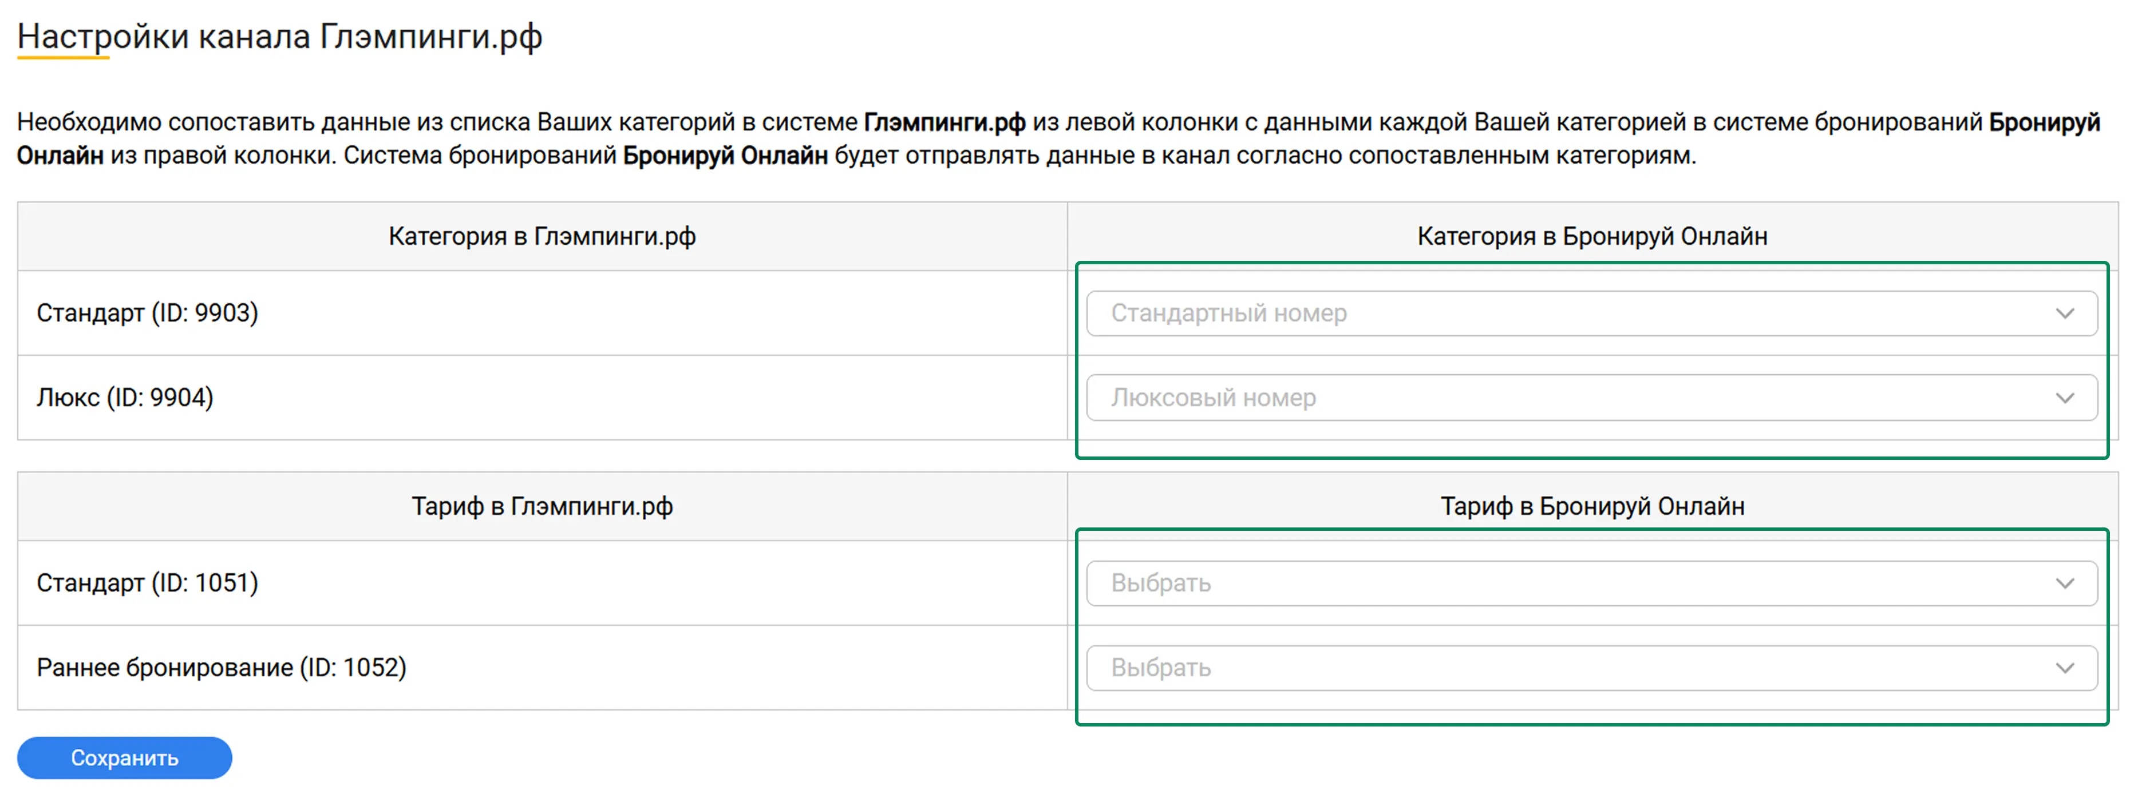Open tariff dropdown for Раннее бронирование

[1591, 668]
